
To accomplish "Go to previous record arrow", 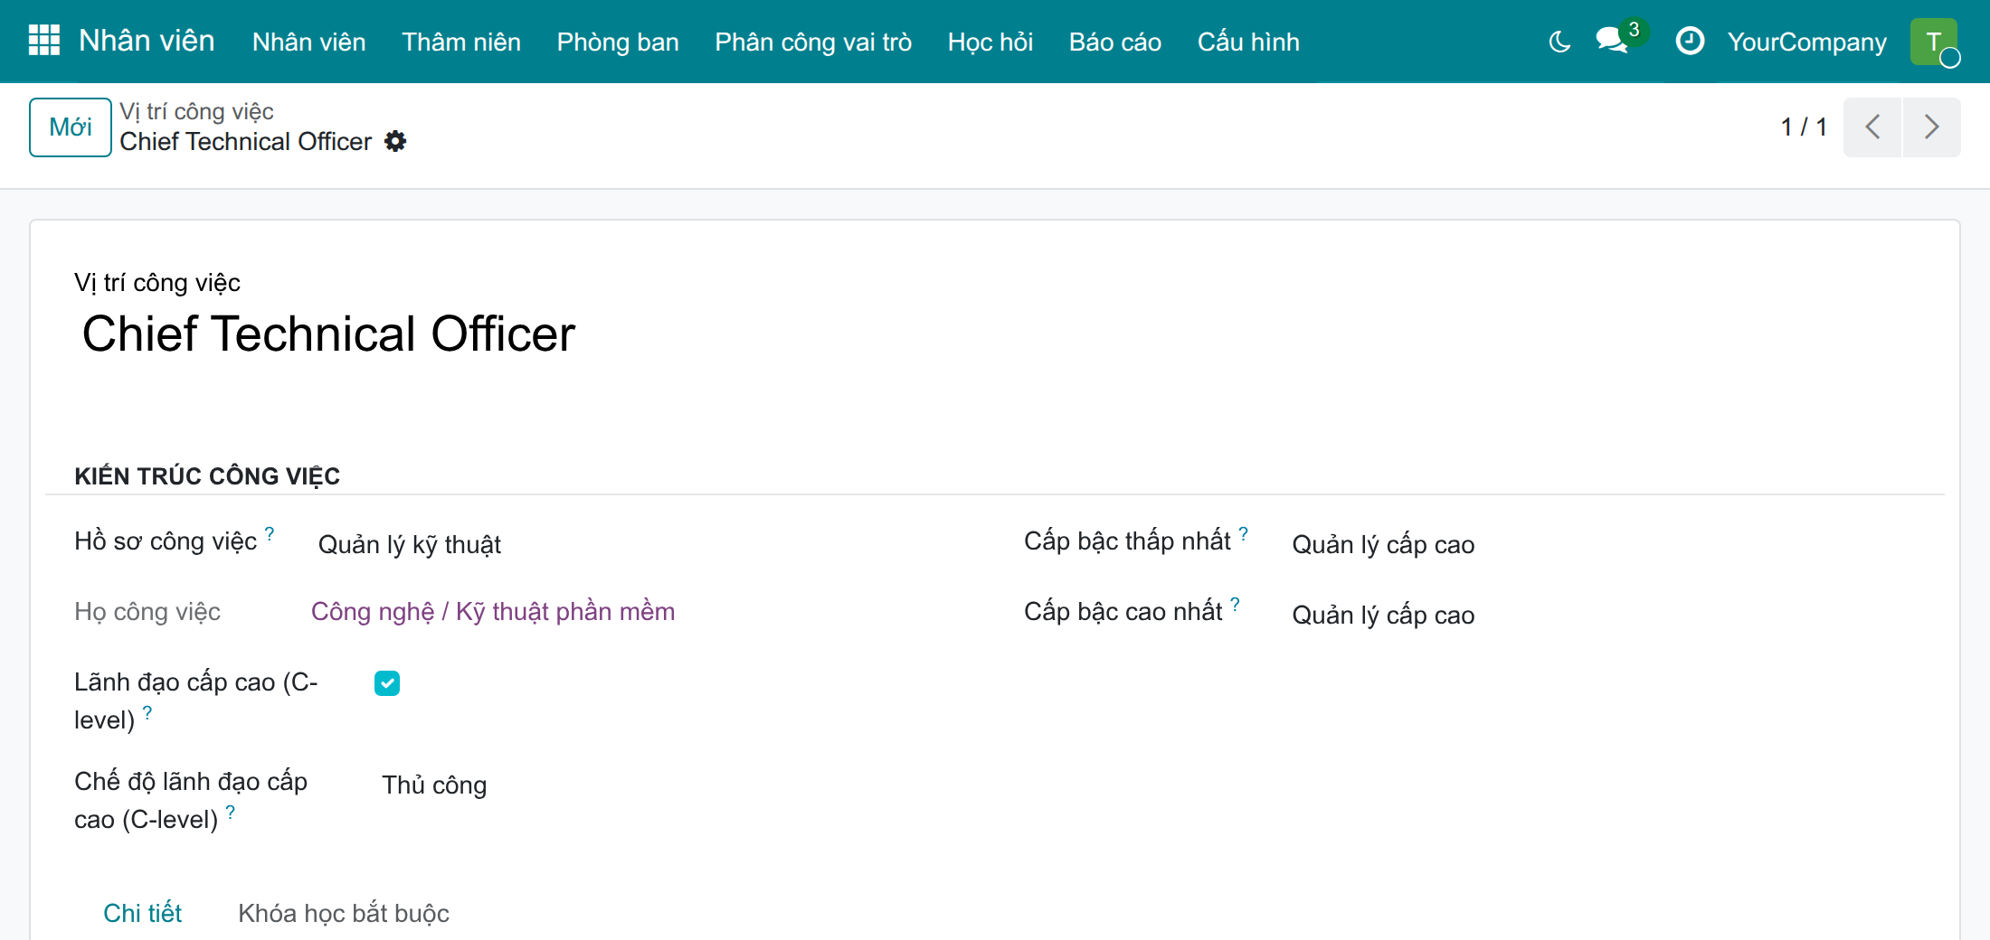I will point(1872,127).
